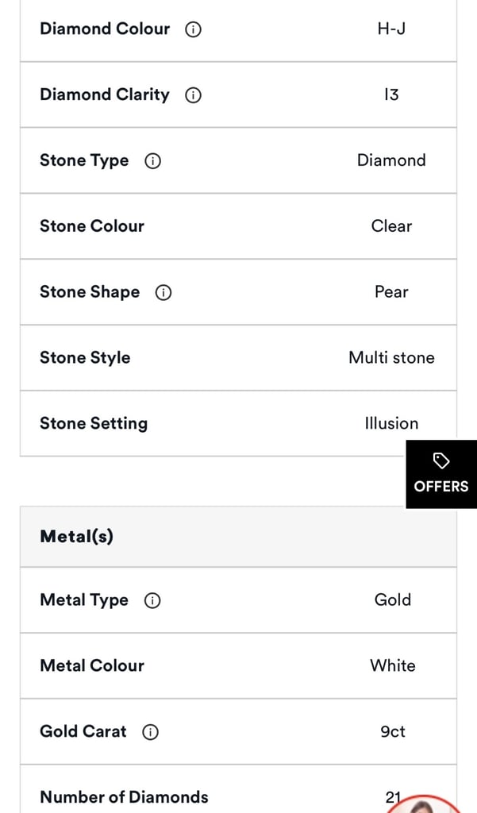Click the Stone Setting label
This screenshot has height=813, width=477.
coord(94,424)
